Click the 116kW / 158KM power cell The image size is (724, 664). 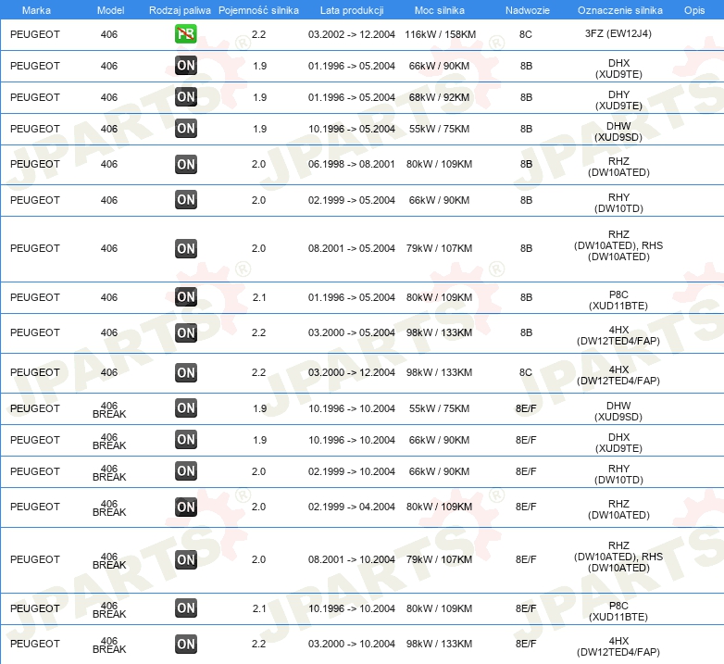[x=439, y=33]
